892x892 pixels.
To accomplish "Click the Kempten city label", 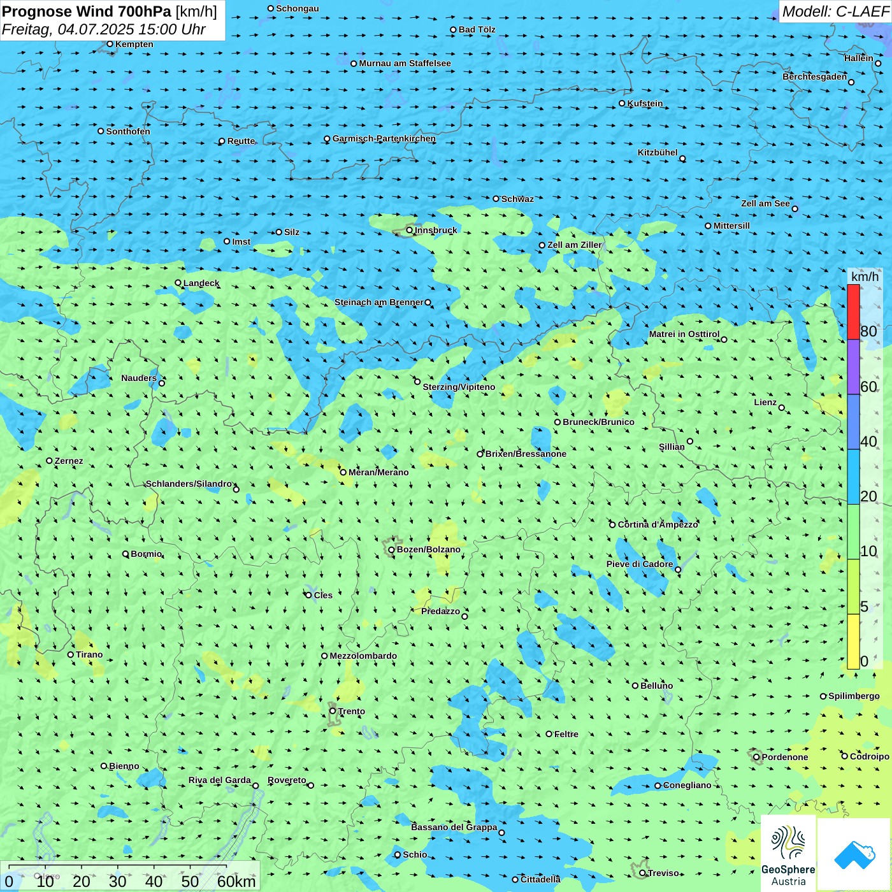I will click(134, 44).
